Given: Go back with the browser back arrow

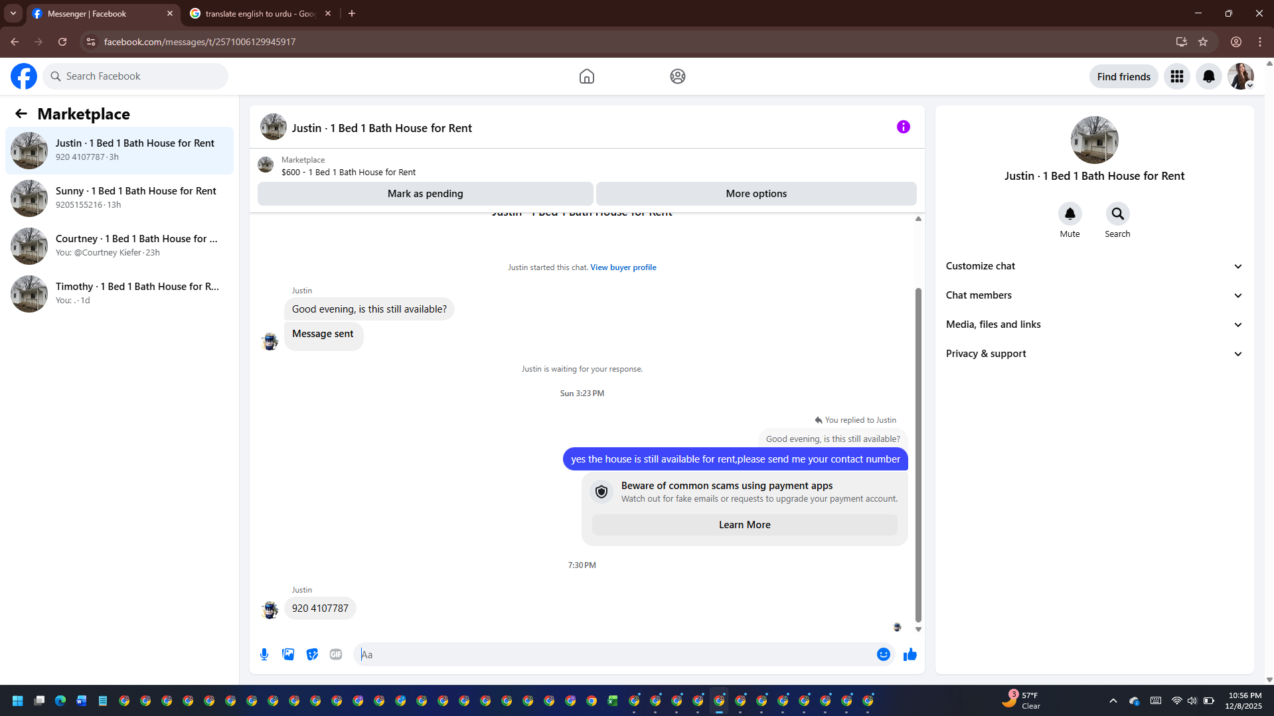Looking at the screenshot, I should 15,42.
